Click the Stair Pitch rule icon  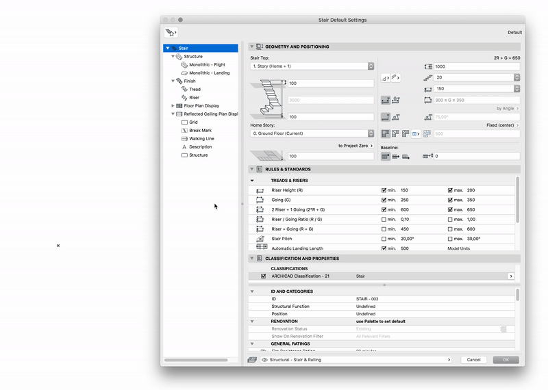[260, 239]
